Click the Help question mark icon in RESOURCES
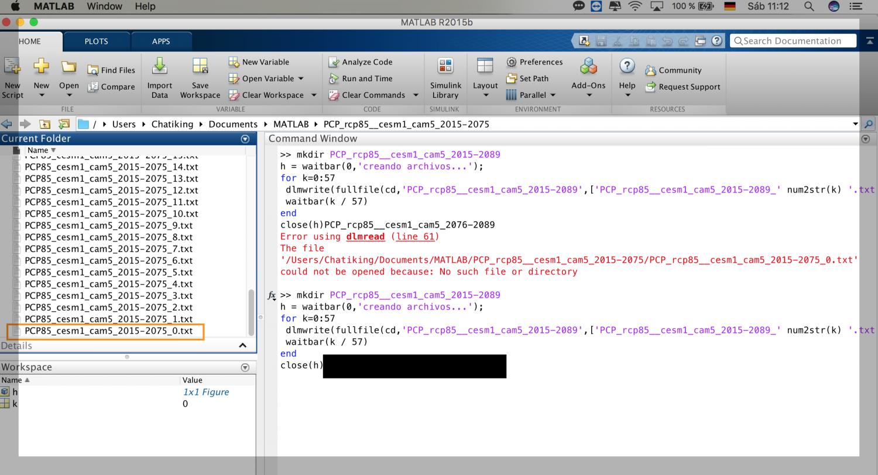The height and width of the screenshot is (475, 878). [x=627, y=66]
